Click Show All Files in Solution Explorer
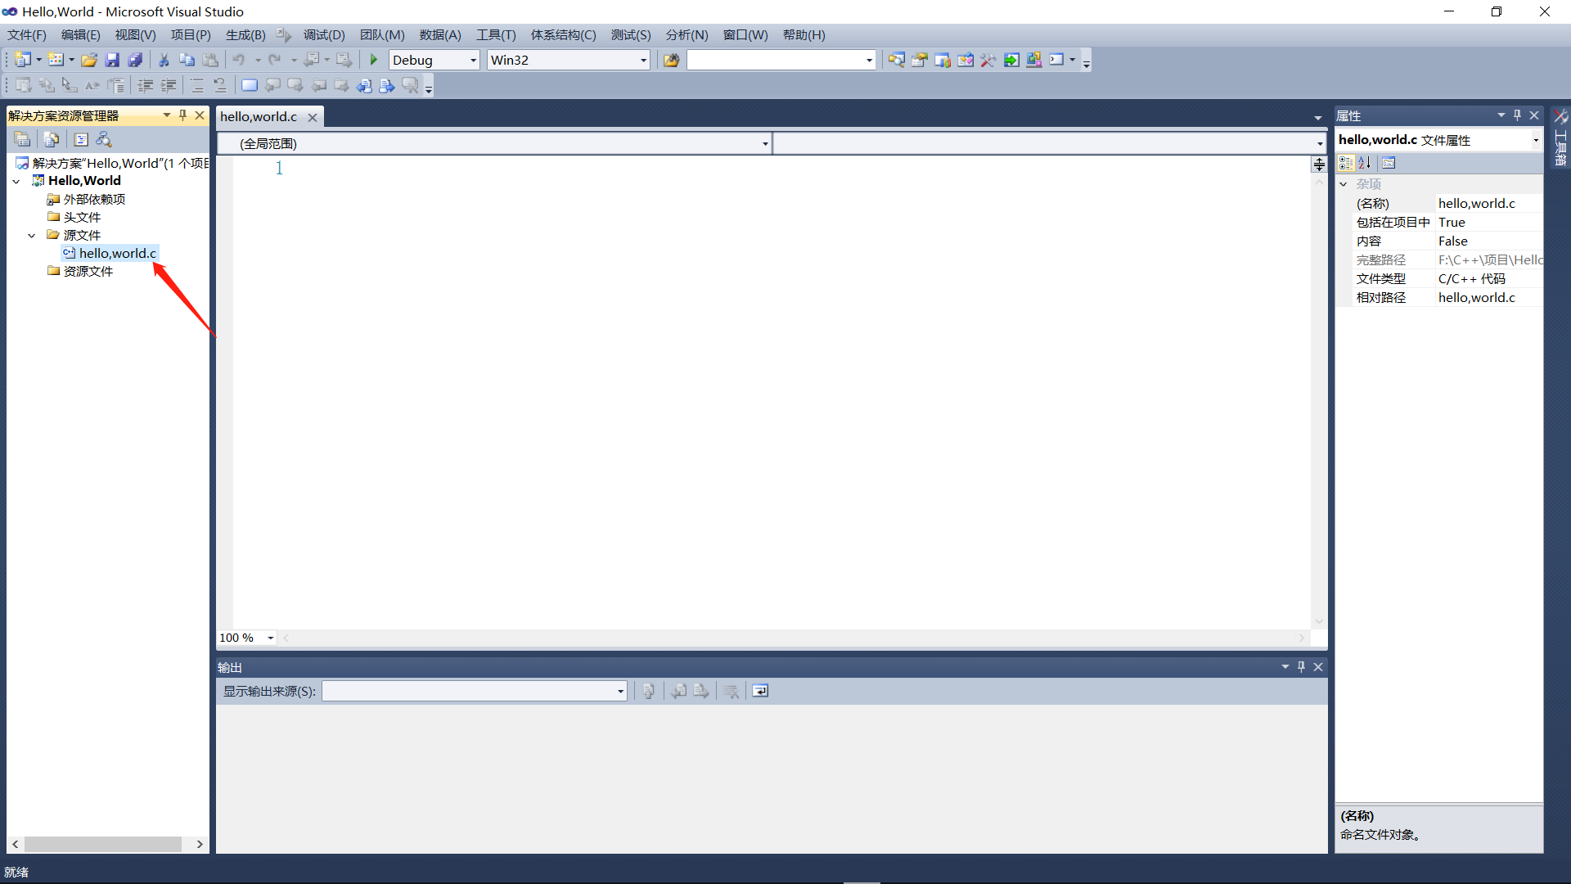This screenshot has height=884, width=1571. (51, 139)
